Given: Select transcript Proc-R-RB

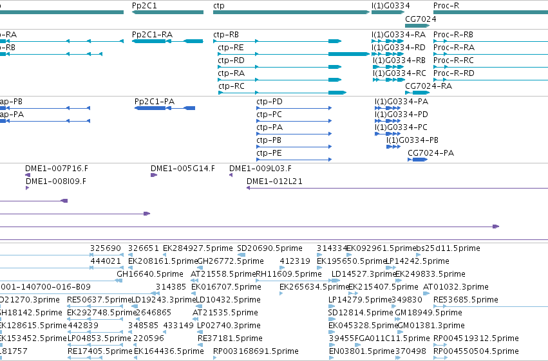Looking at the screenshot, I should click(491, 41).
